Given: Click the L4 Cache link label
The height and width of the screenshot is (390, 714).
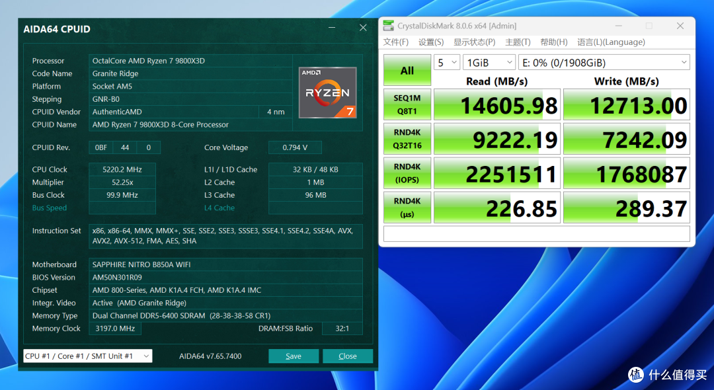Looking at the screenshot, I should pyautogui.click(x=219, y=208).
